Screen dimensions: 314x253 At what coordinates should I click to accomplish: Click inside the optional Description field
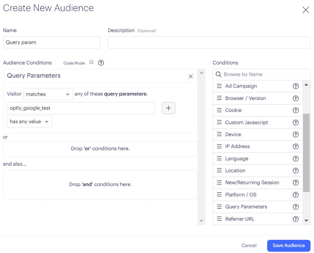[209, 42]
